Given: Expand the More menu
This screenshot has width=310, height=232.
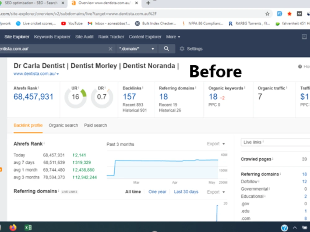Looking at the screenshot, I should click(x=173, y=37).
